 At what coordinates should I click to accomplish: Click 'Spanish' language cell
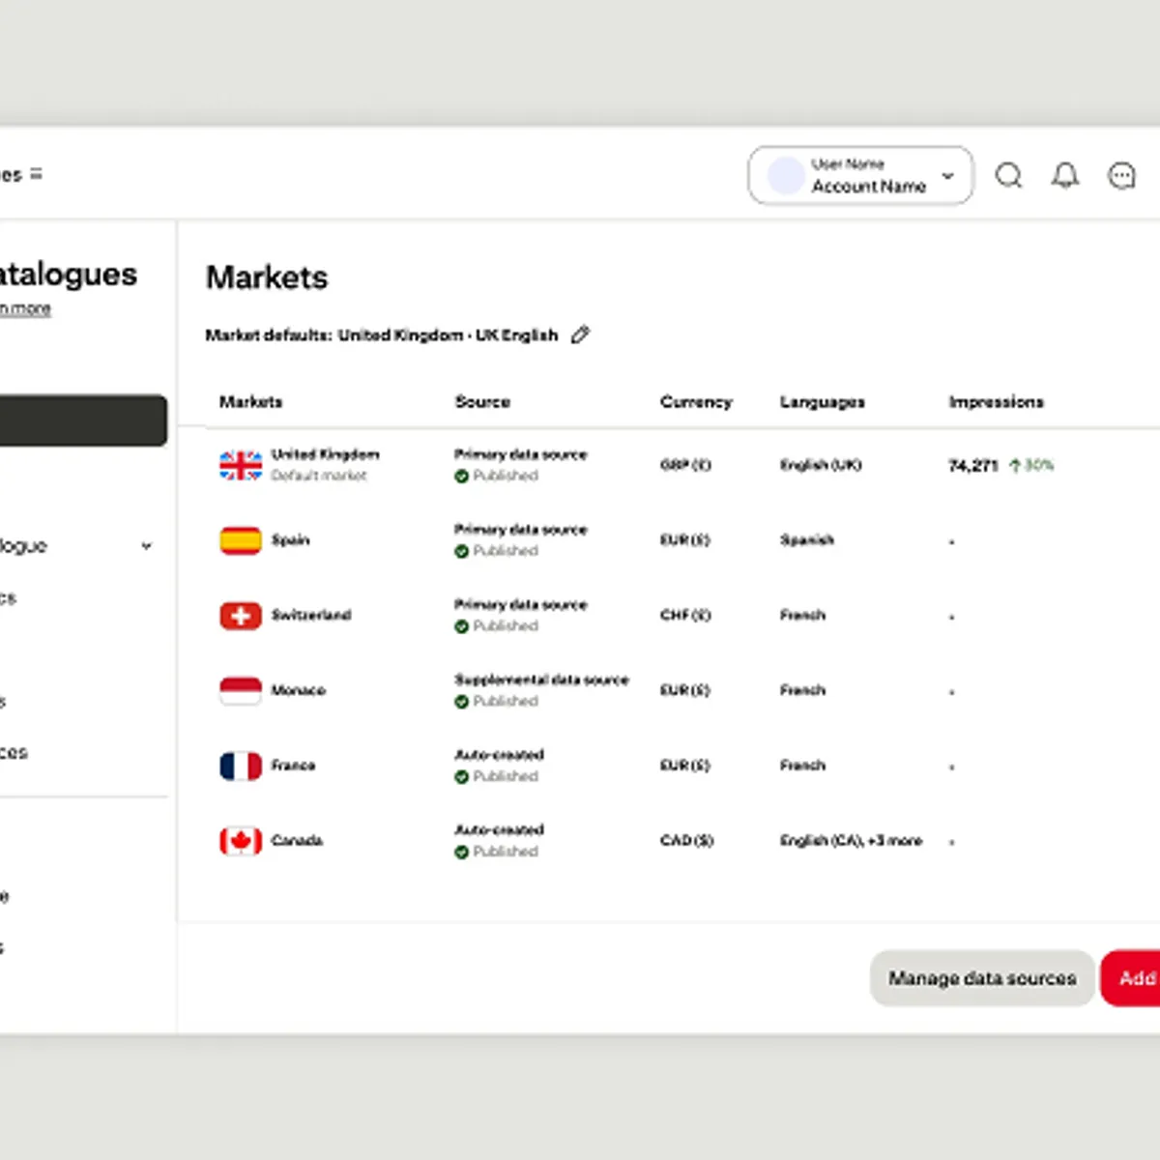[807, 540]
